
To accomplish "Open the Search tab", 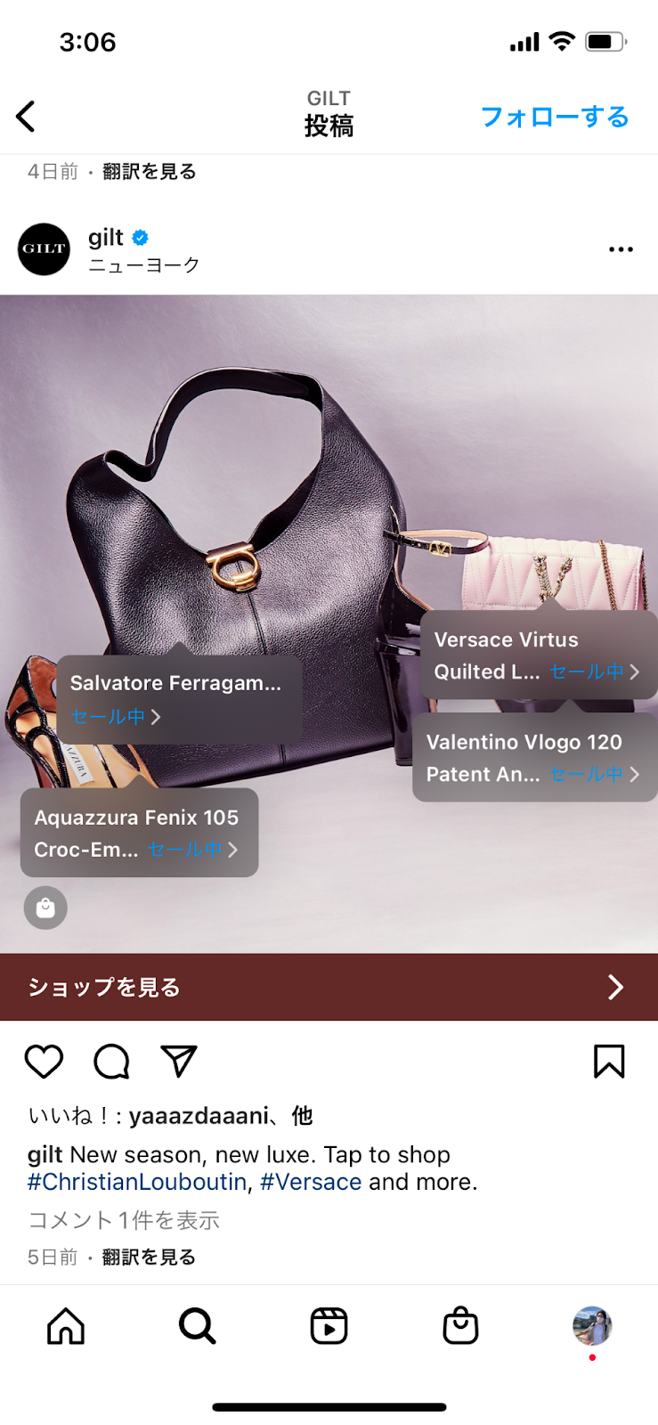I will pos(197,1326).
